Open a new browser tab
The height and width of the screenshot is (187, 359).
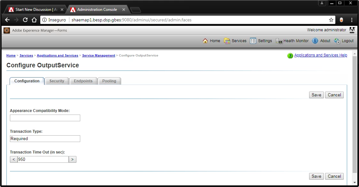pos(136,10)
